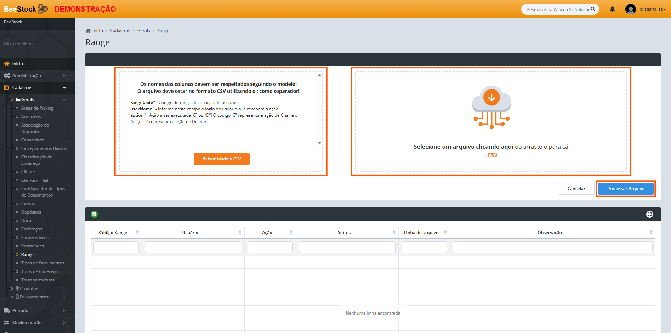This screenshot has height=333, width=671.
Task: Click the notifications bell icon
Action: click(x=612, y=9)
